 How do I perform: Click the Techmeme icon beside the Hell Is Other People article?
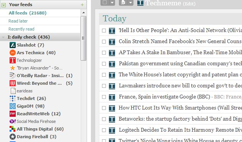(x=112, y=31)
